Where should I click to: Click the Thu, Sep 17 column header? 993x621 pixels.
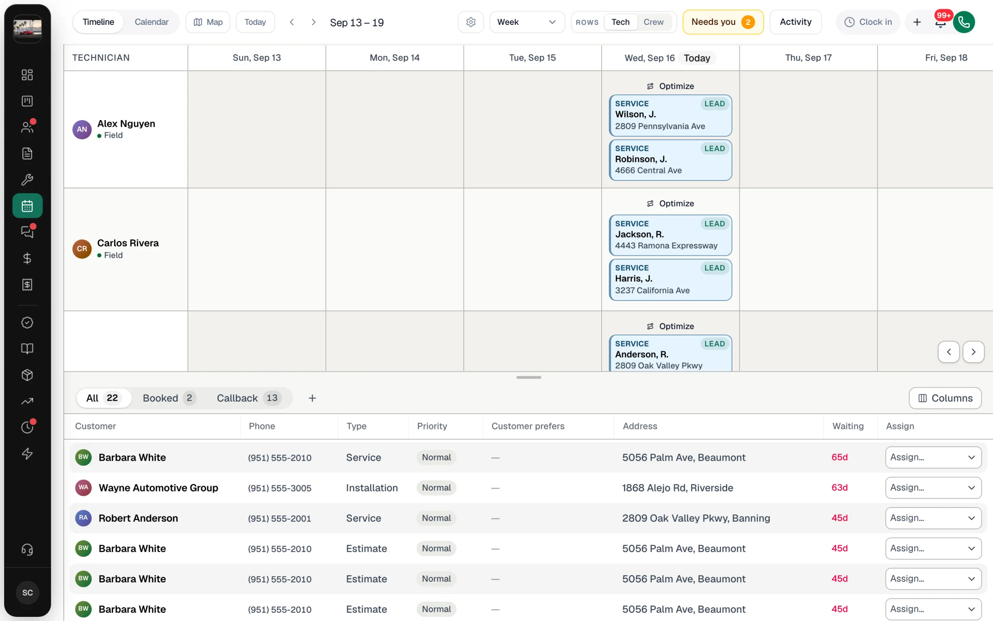[808, 58]
